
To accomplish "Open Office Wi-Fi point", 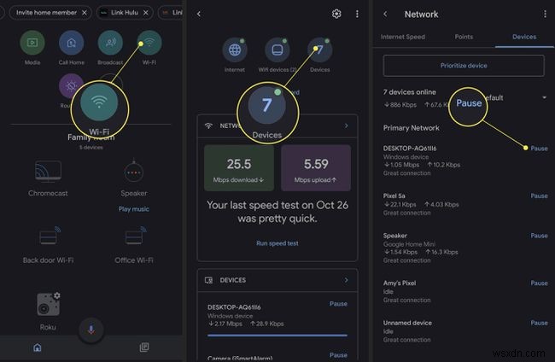I will 134,245.
